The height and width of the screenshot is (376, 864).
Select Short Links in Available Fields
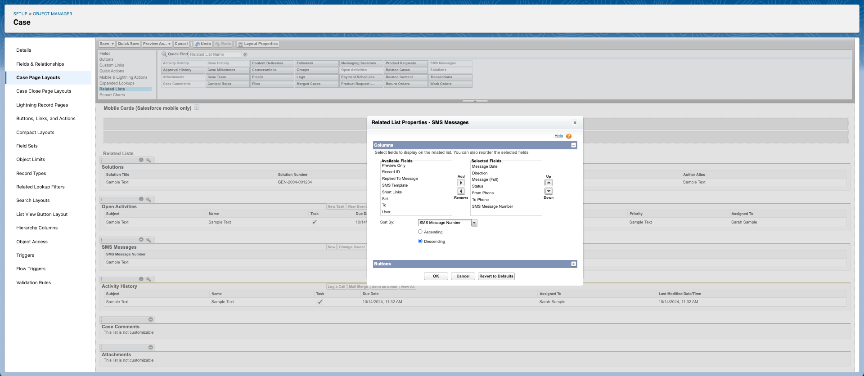point(392,192)
